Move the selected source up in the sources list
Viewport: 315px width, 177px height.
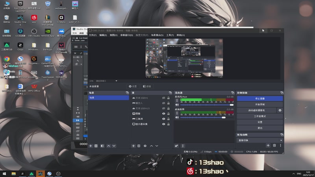[x=152, y=146]
